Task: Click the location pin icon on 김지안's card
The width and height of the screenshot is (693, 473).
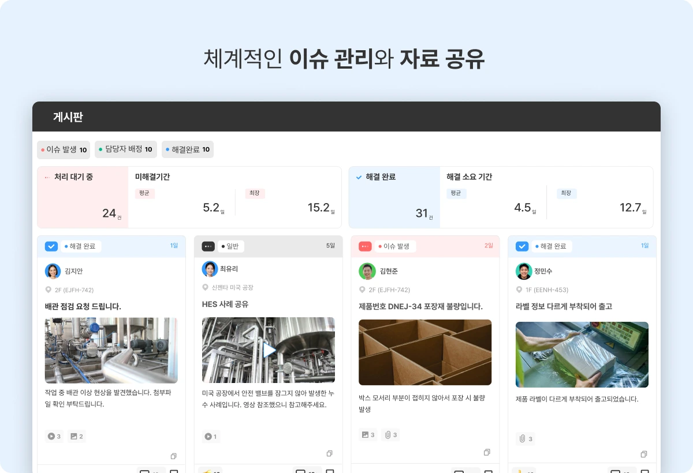Action: tap(49, 290)
